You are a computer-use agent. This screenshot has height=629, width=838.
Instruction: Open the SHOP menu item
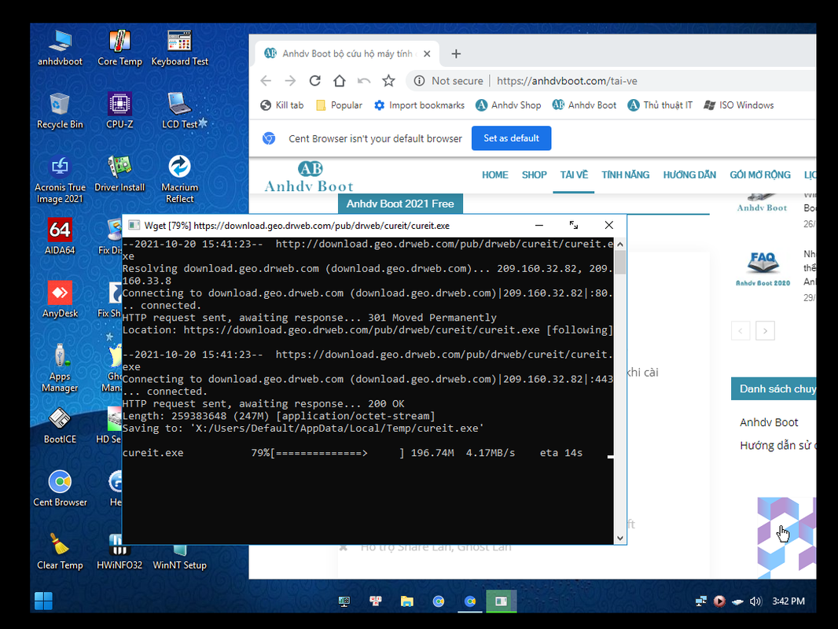pyautogui.click(x=534, y=175)
